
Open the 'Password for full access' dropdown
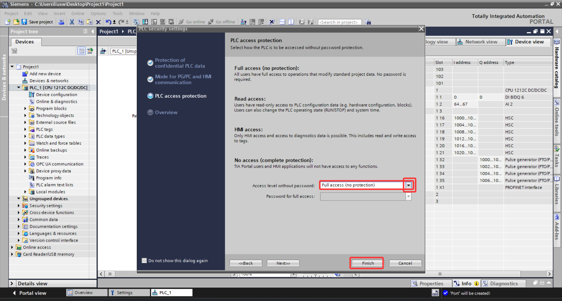click(409, 196)
